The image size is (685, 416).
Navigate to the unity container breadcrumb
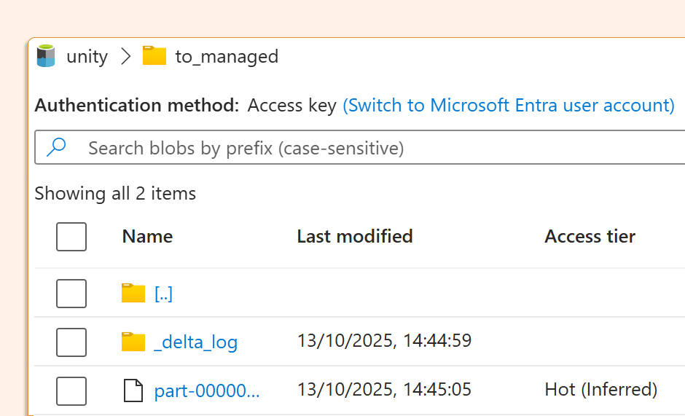pyautogui.click(x=87, y=56)
